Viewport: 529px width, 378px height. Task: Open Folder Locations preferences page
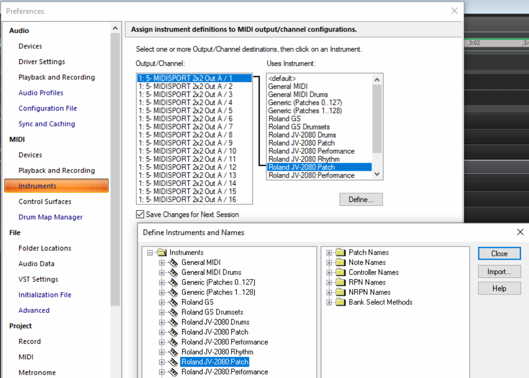[x=45, y=248]
